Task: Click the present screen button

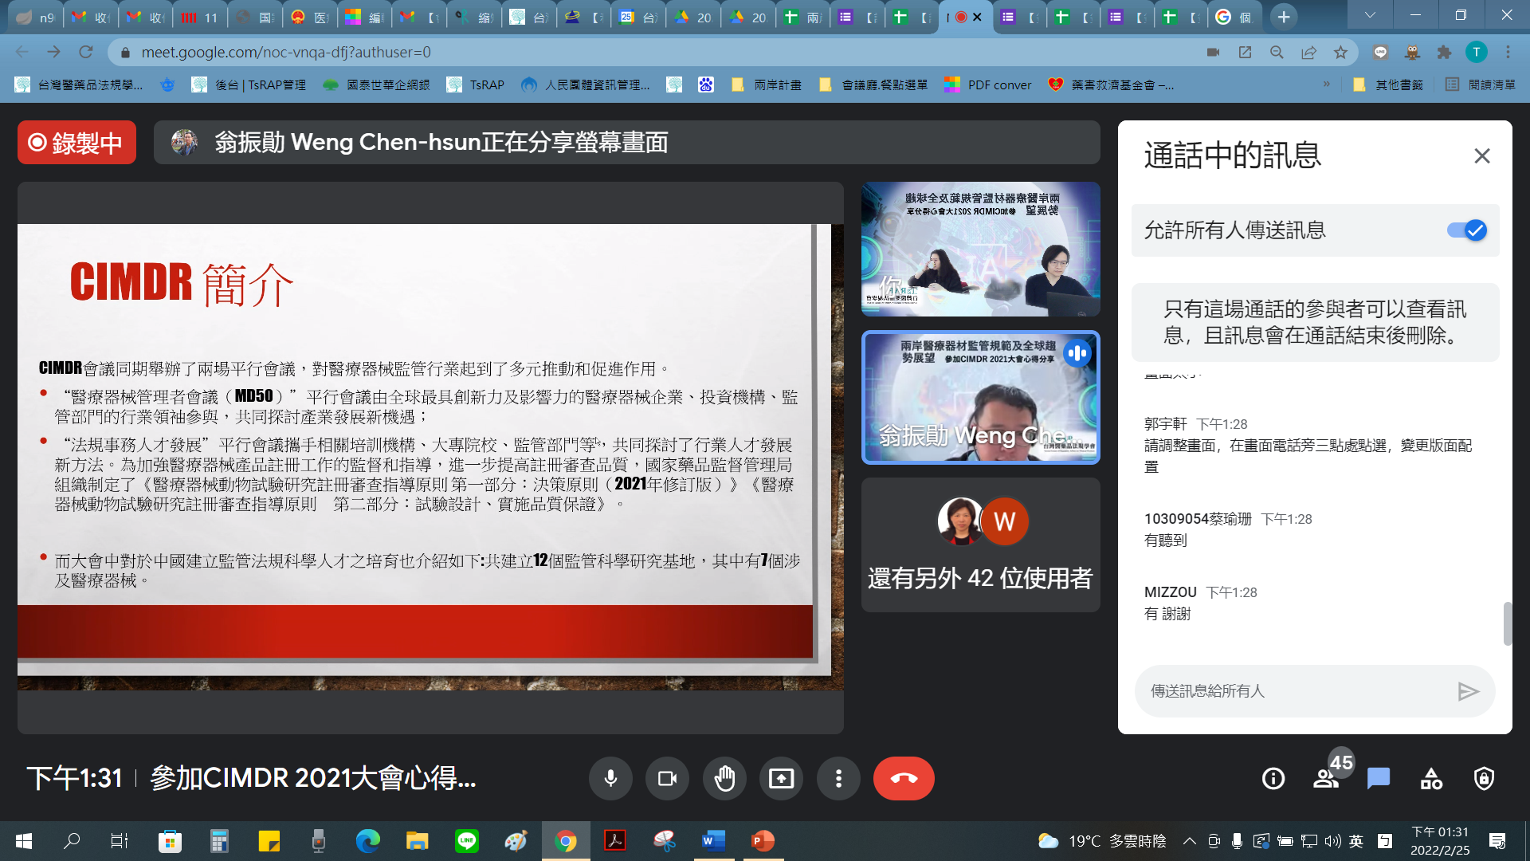Action: pyautogui.click(x=781, y=779)
